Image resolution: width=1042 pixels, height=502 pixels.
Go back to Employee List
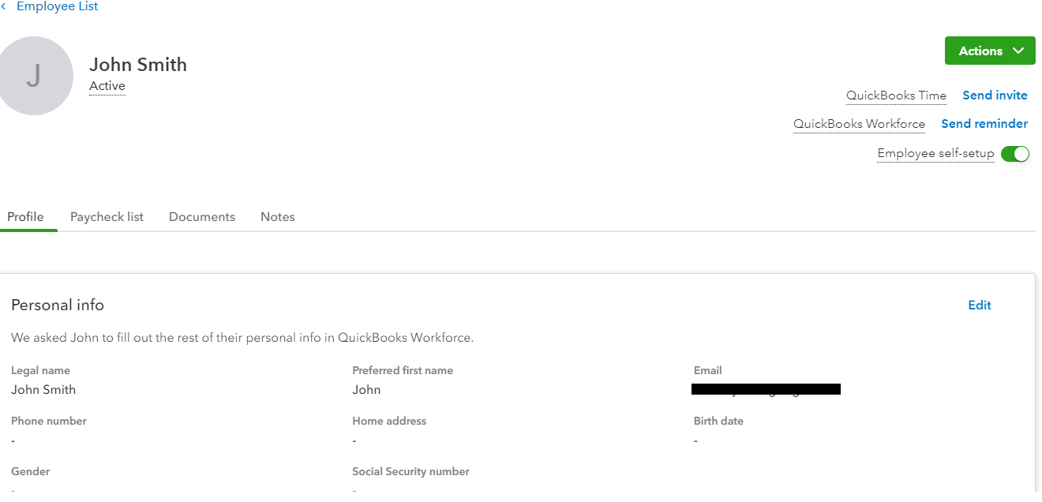58,6
